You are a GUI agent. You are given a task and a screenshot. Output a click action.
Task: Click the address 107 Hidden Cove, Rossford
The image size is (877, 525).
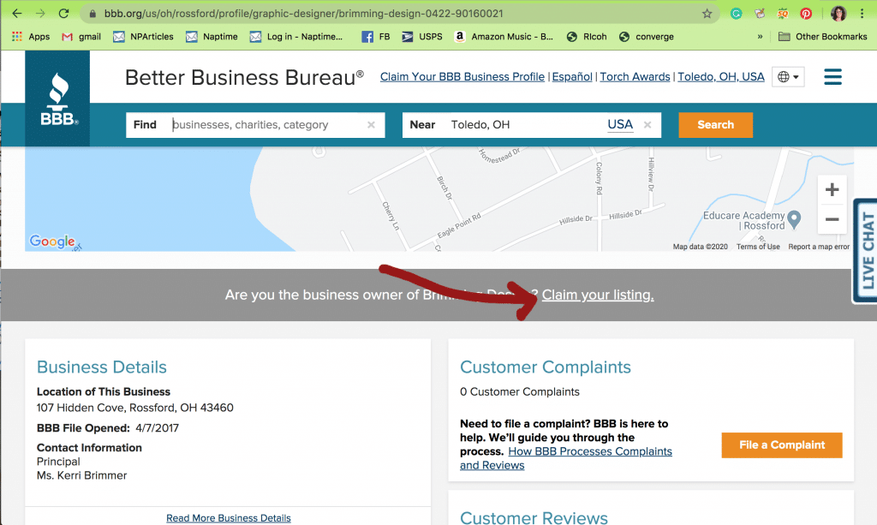[x=134, y=408]
